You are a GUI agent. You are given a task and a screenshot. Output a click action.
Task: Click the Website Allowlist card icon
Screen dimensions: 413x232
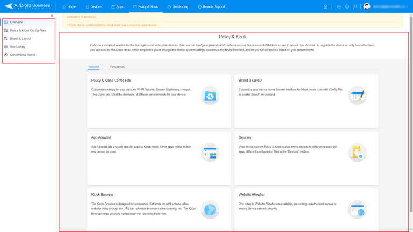click(357, 209)
